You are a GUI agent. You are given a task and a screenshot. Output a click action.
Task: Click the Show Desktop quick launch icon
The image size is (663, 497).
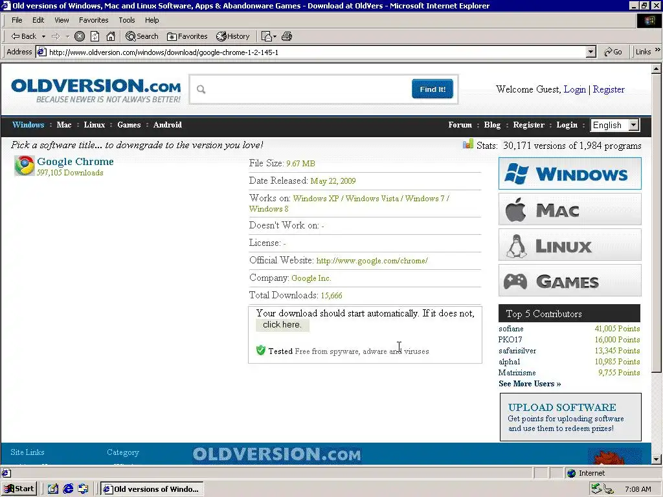pyautogui.click(x=53, y=489)
